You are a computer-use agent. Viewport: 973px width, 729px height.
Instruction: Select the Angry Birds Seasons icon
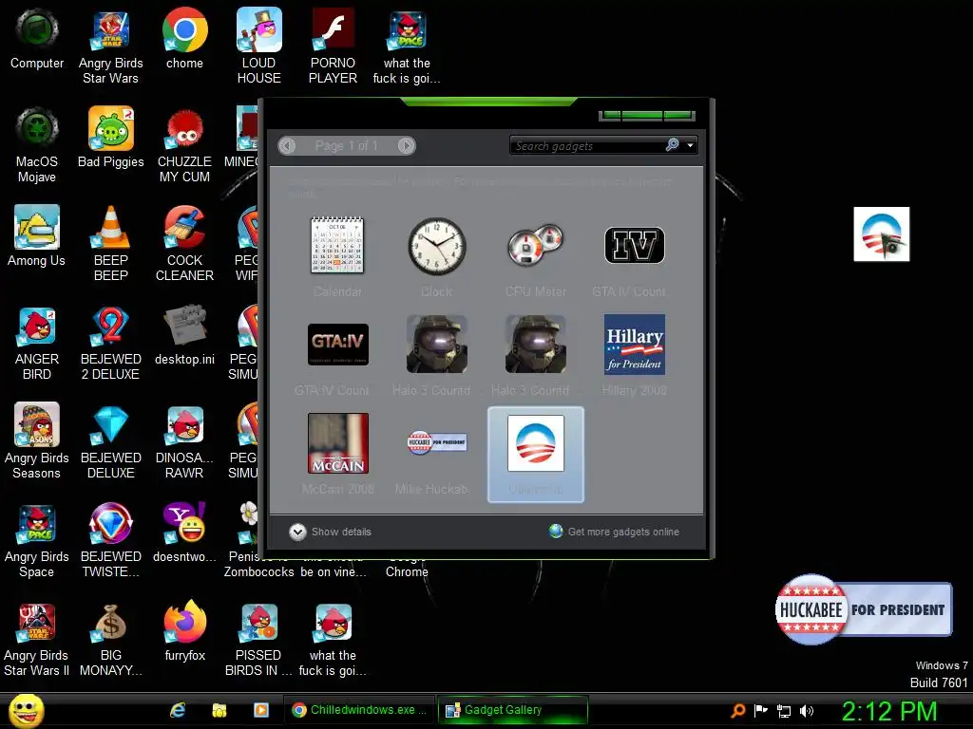(x=37, y=441)
